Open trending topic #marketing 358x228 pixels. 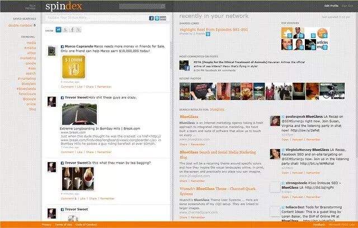point(27,78)
